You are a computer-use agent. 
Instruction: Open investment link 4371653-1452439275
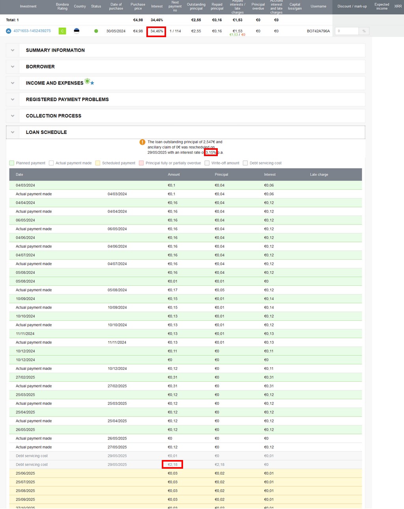pos(32,31)
